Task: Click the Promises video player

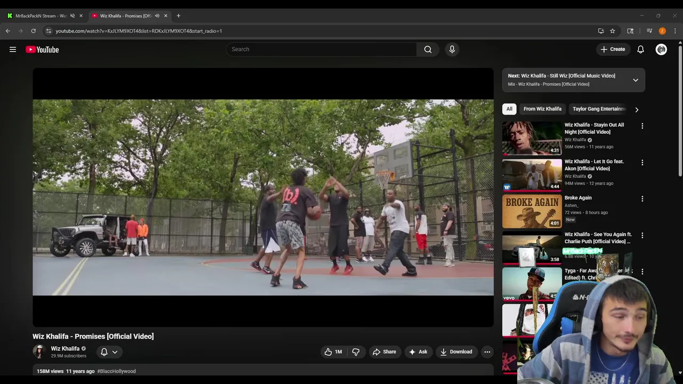Action: [263, 197]
